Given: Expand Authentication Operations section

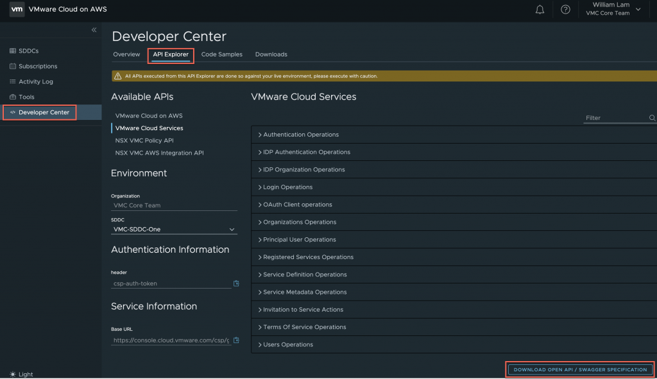Looking at the screenshot, I should point(300,135).
